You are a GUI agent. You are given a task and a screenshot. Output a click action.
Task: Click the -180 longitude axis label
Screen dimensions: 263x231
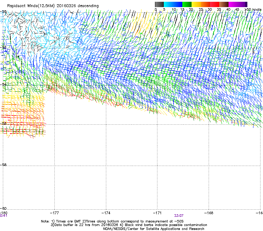[x=4, y=213]
